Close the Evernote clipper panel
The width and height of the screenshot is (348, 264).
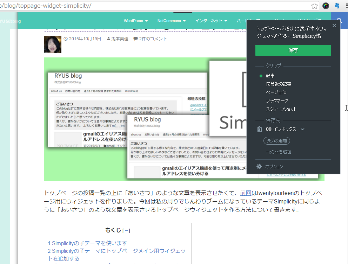334,26
